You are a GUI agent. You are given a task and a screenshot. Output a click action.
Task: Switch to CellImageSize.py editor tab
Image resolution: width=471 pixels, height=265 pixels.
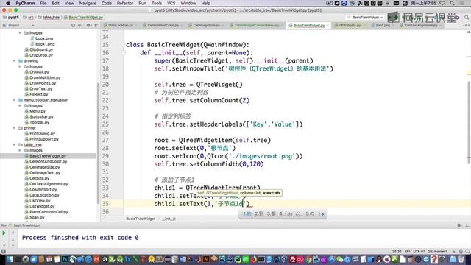[206, 26]
